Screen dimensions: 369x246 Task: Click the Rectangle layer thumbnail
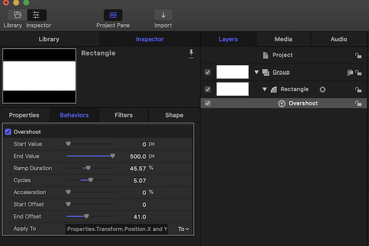(232, 89)
